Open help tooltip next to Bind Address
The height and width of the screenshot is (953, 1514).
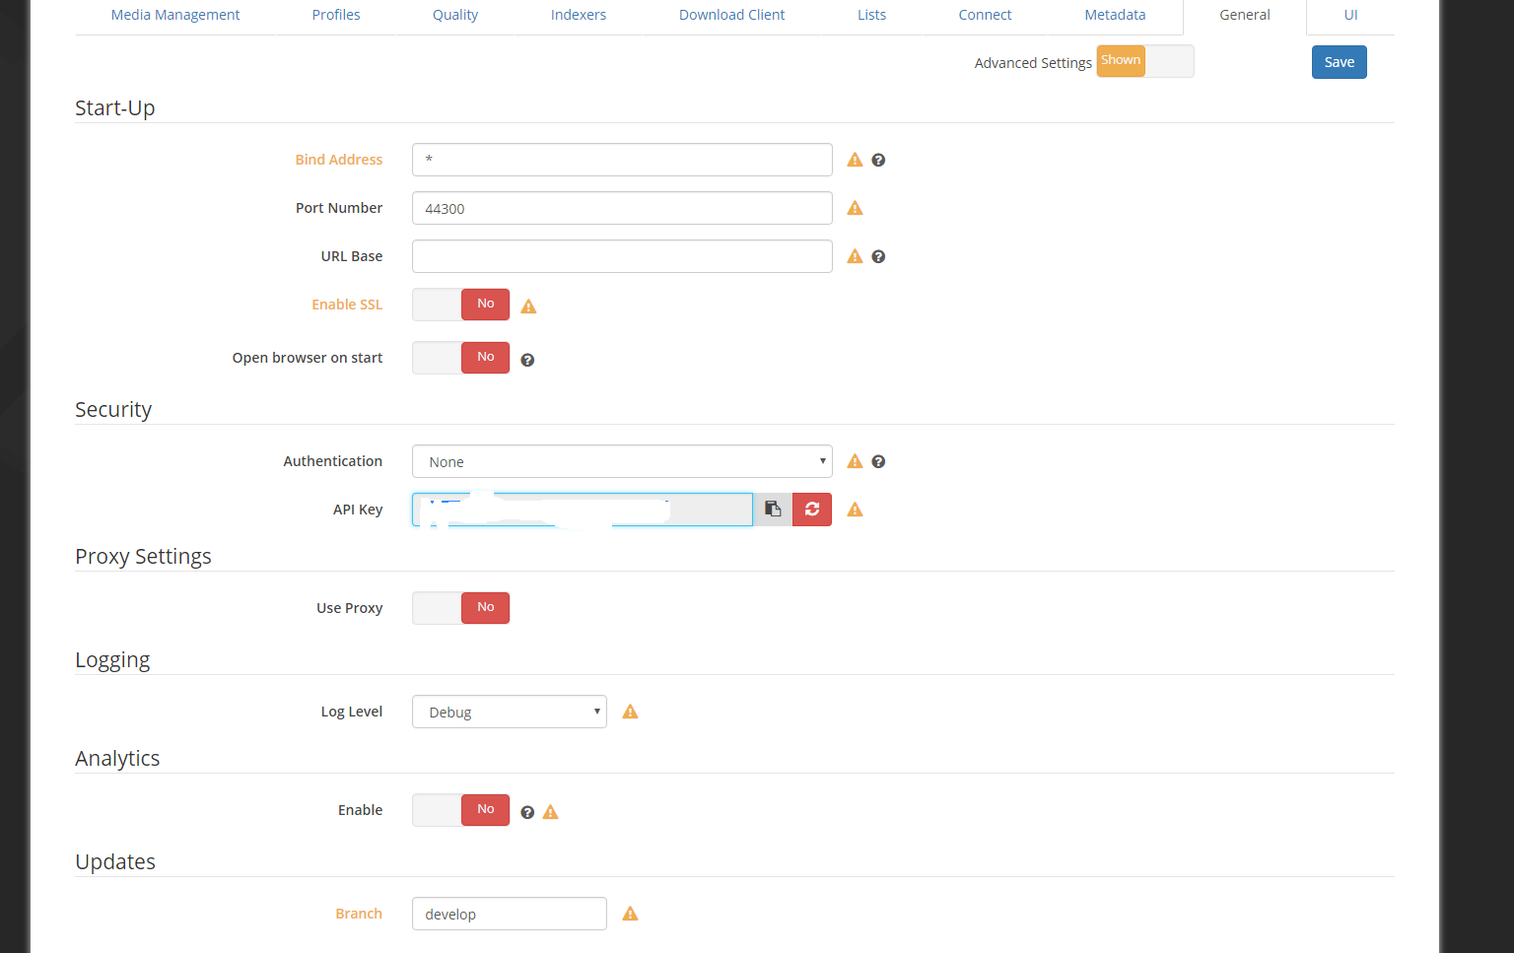(878, 159)
